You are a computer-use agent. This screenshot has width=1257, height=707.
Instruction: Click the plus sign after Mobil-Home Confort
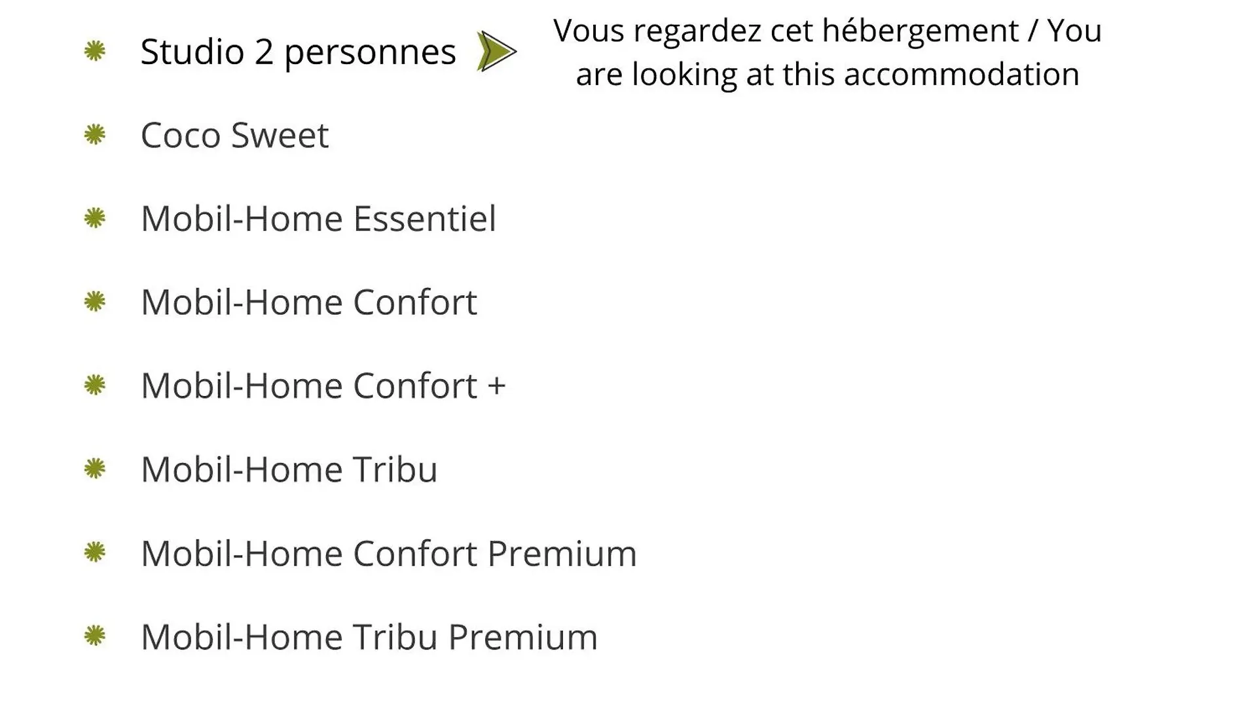(497, 386)
